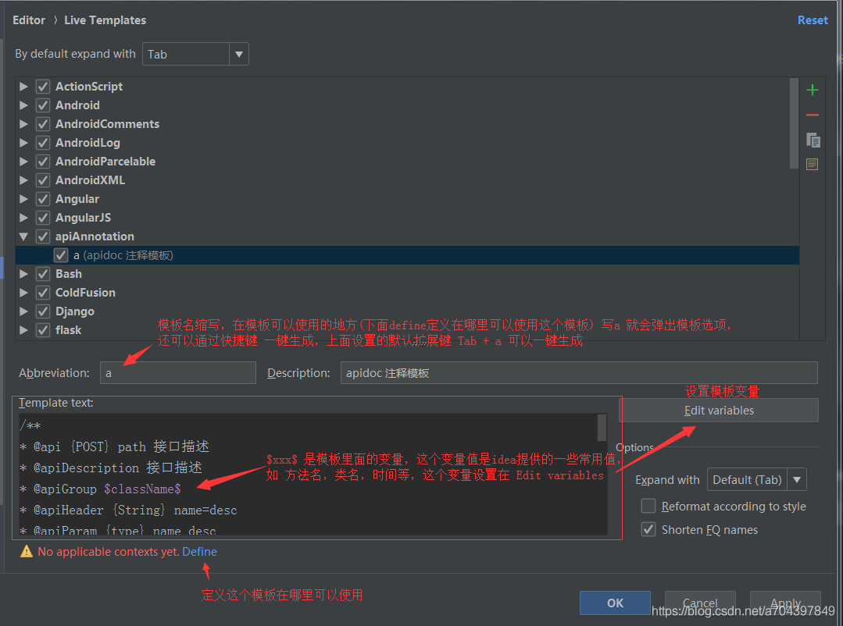Expand the Angular template group
The height and width of the screenshot is (626, 843).
23,199
